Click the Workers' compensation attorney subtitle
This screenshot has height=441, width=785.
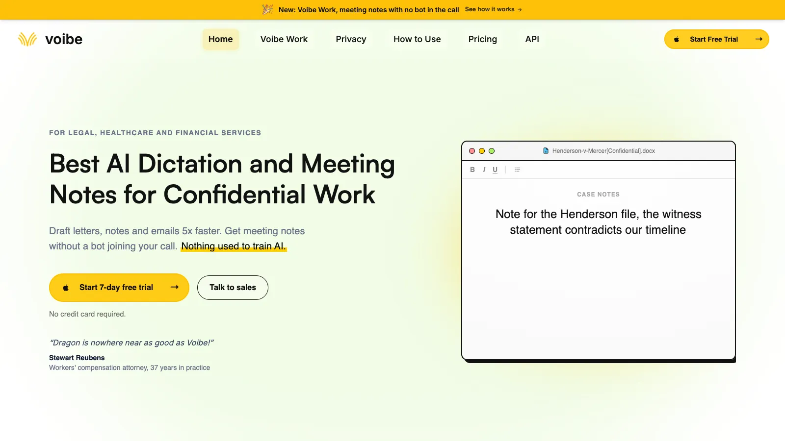[130, 367]
